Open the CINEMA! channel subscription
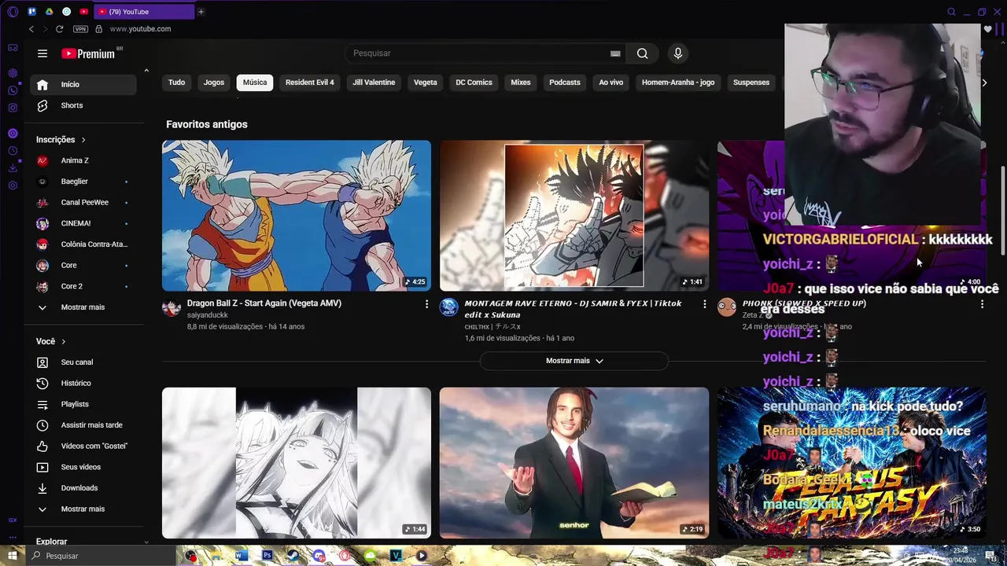The height and width of the screenshot is (566, 1007). click(83, 223)
